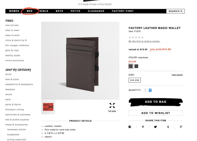This screenshot has width=197, height=141.
Task: Open the quantity dropdown
Action: click(x=147, y=90)
